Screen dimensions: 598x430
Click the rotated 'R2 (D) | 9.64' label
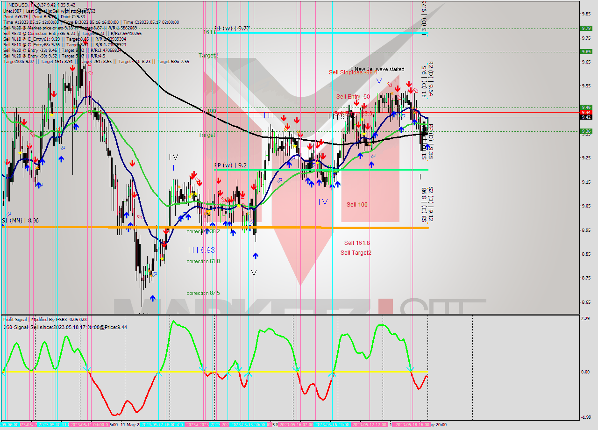(431, 79)
